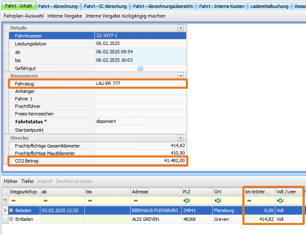This screenshot has height=235, width=306.
Task: Toggle the Gefahrgut checkbox
Action: click(141, 68)
